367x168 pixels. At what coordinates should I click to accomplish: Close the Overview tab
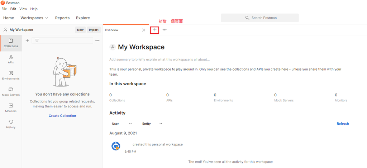(x=144, y=30)
